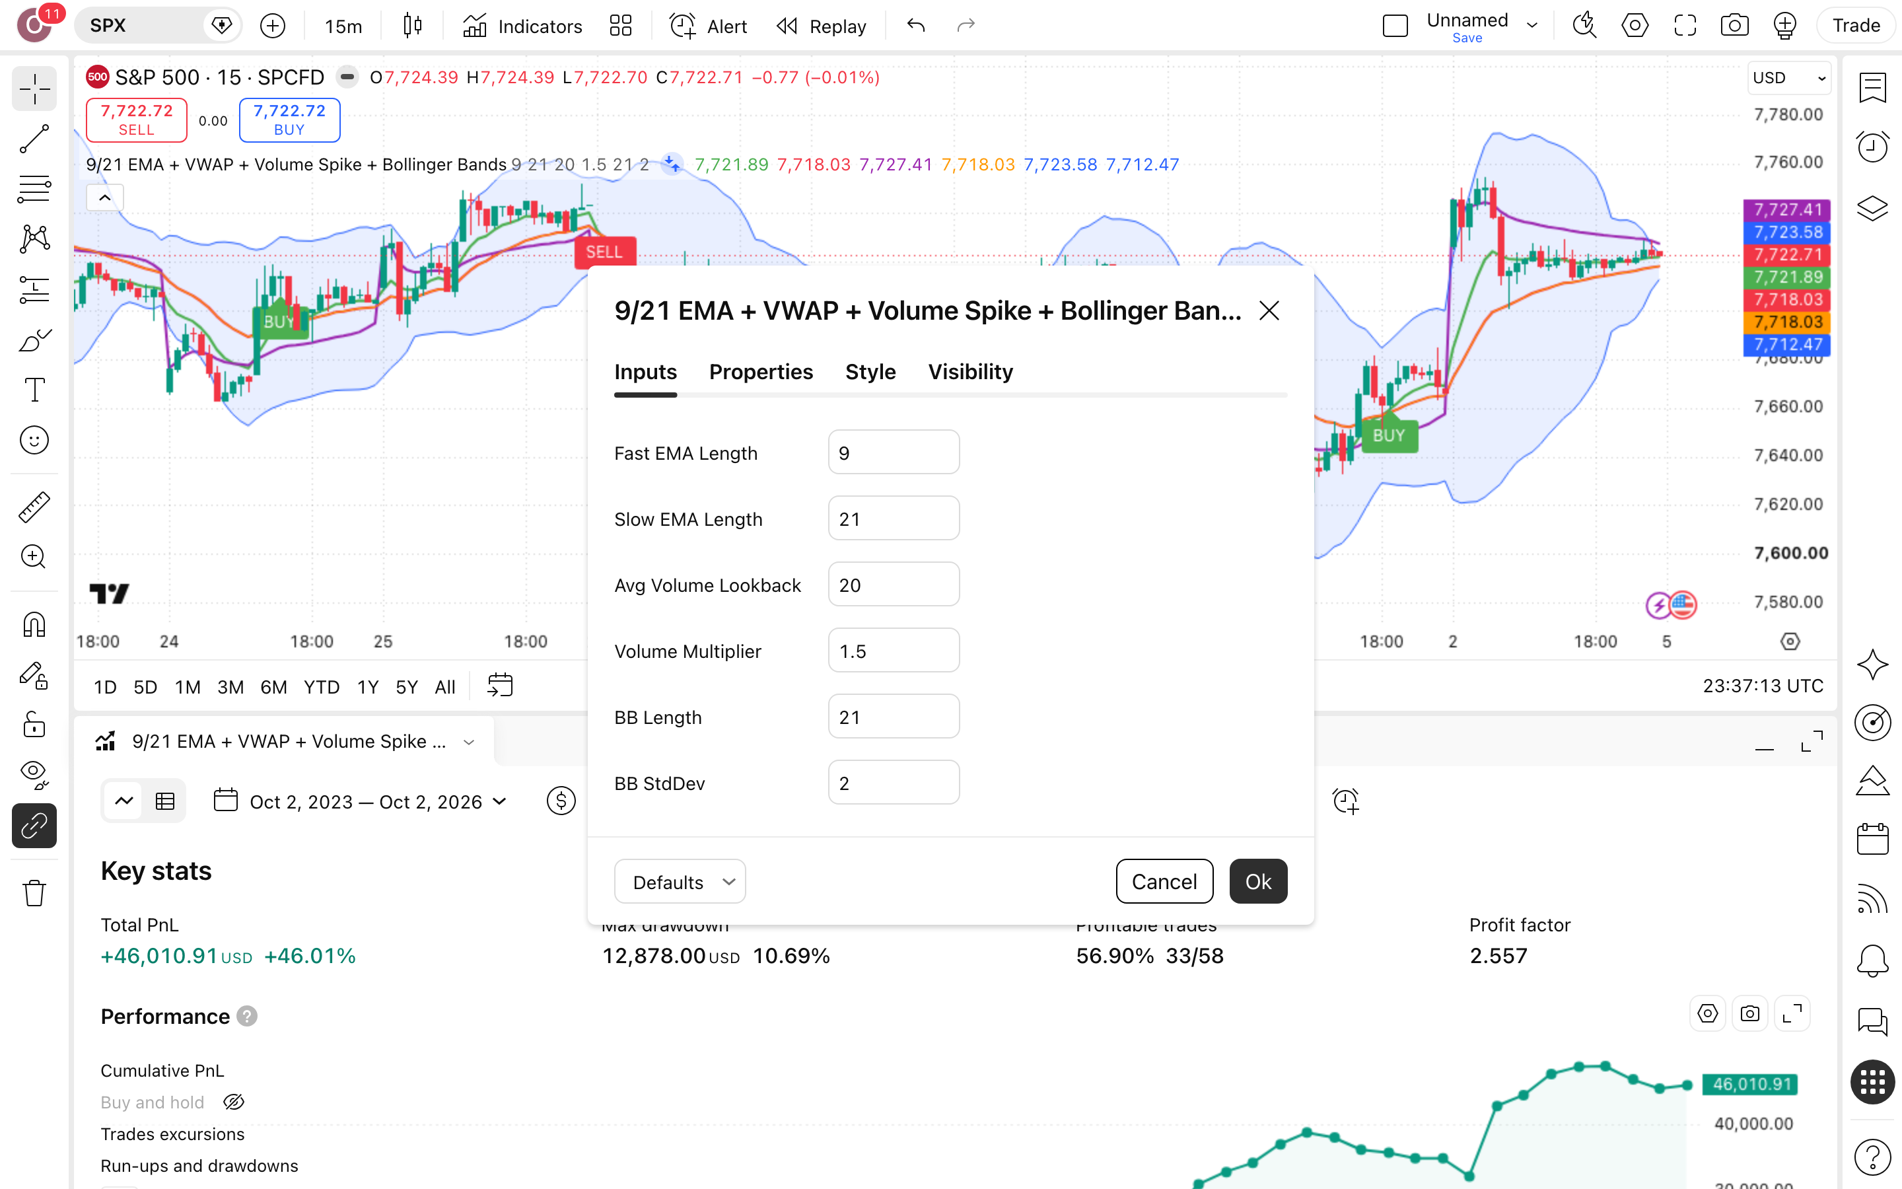Open Indicators dialog
The height and width of the screenshot is (1189, 1902).
coord(522,26)
